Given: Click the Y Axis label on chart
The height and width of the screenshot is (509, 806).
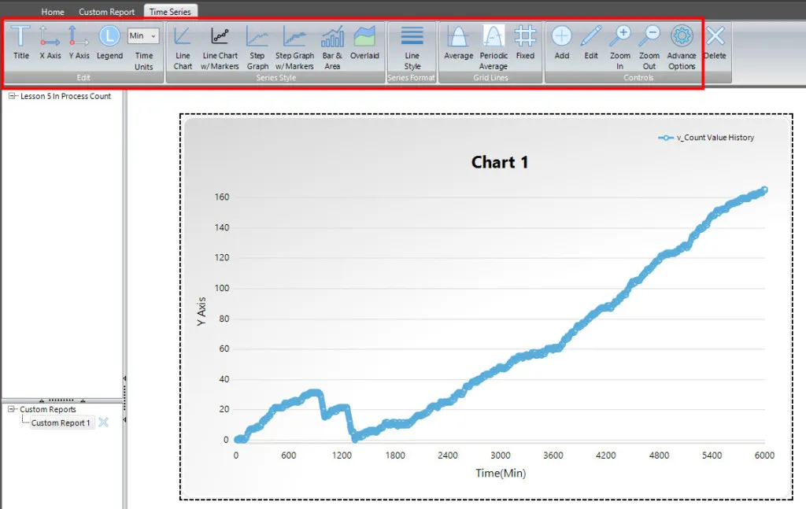Looking at the screenshot, I should tap(201, 312).
